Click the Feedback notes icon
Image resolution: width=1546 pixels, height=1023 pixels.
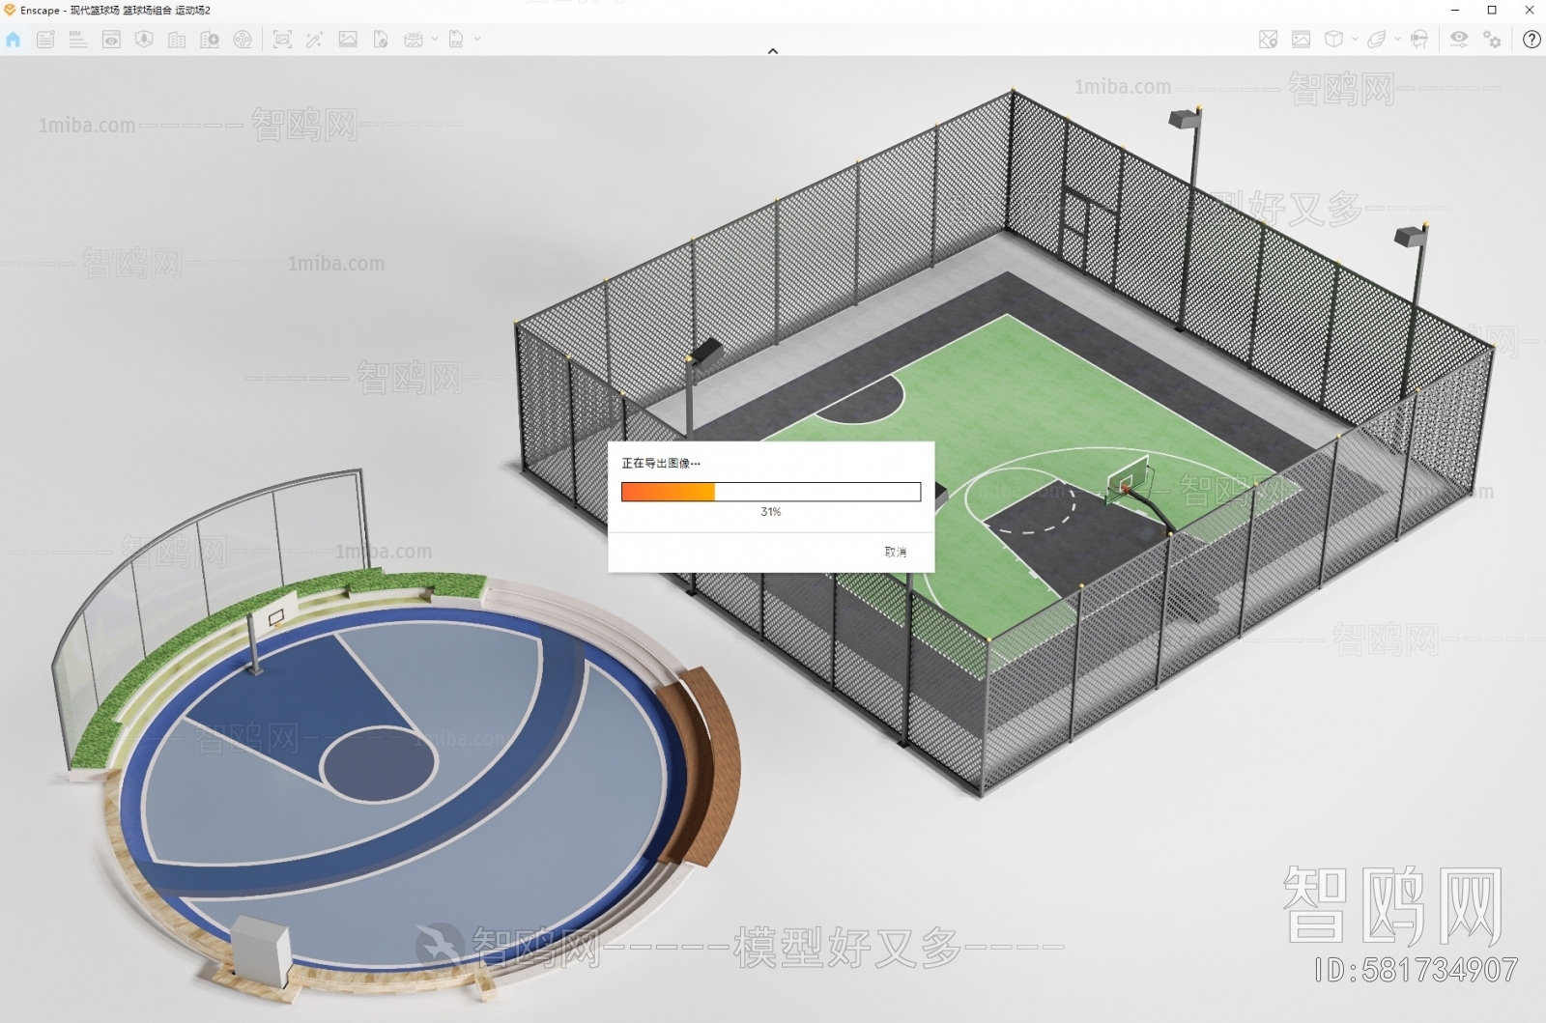pos(44,40)
